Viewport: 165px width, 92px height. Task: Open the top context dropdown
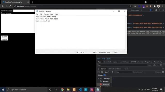(107, 72)
